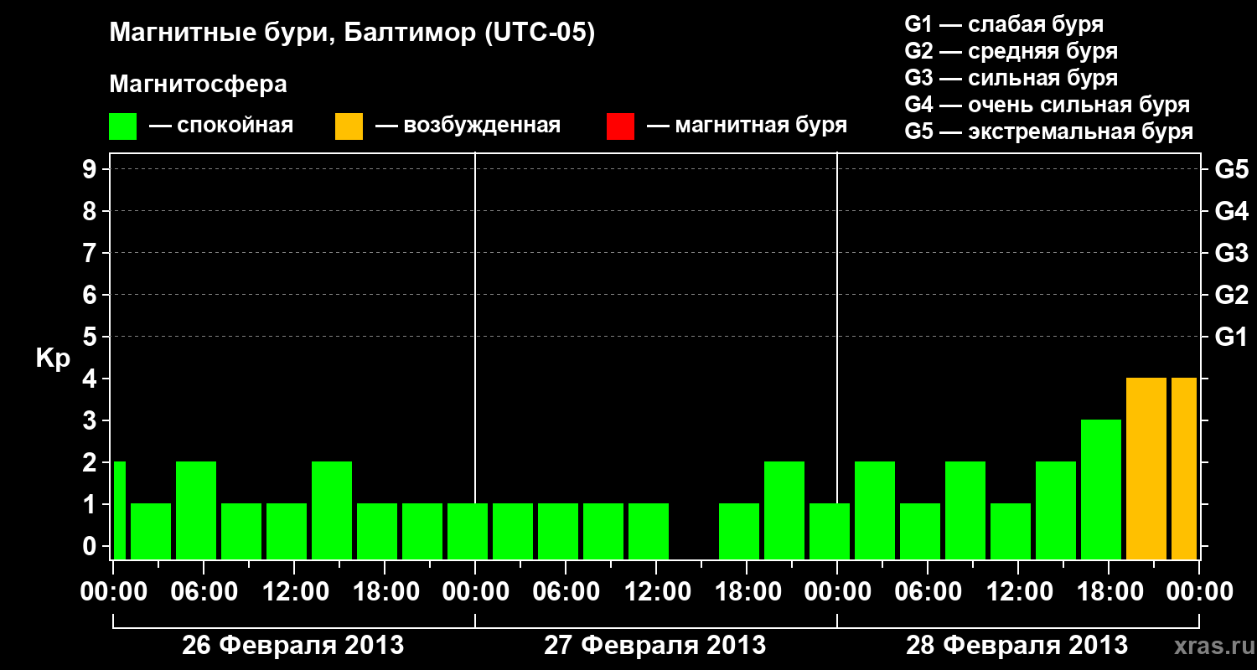Click the G2 label on right axis
Viewport: 1257px width, 670px height.
(x=1231, y=295)
